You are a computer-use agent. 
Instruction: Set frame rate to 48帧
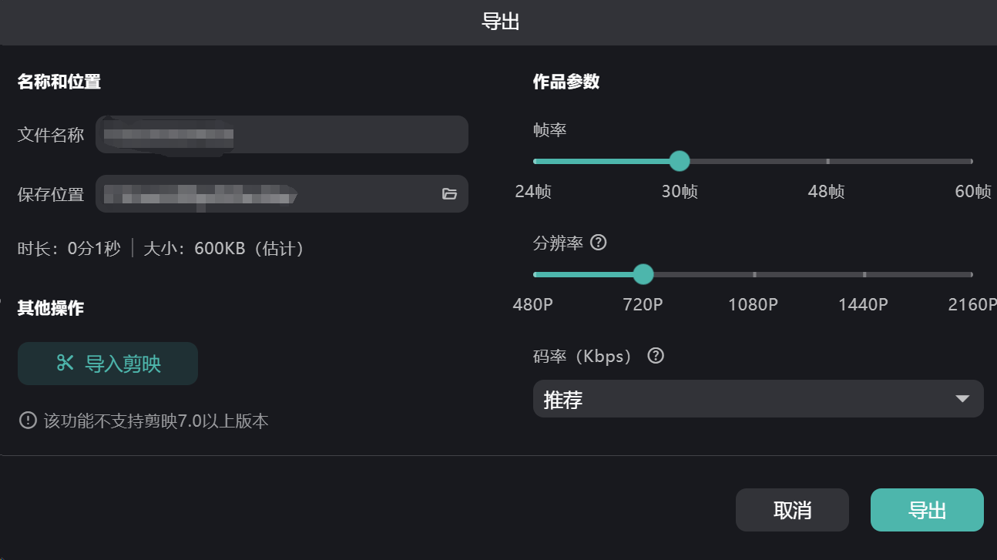[827, 161]
